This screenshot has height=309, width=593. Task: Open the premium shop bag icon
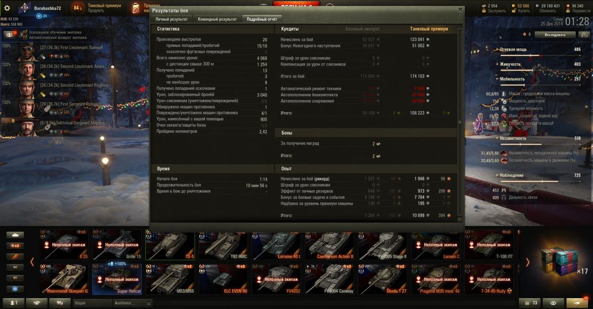(136, 7)
